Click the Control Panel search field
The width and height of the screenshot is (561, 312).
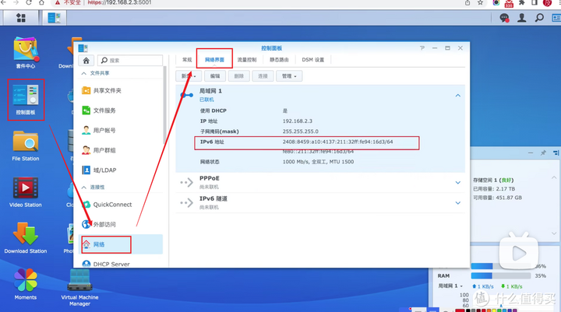click(x=131, y=59)
